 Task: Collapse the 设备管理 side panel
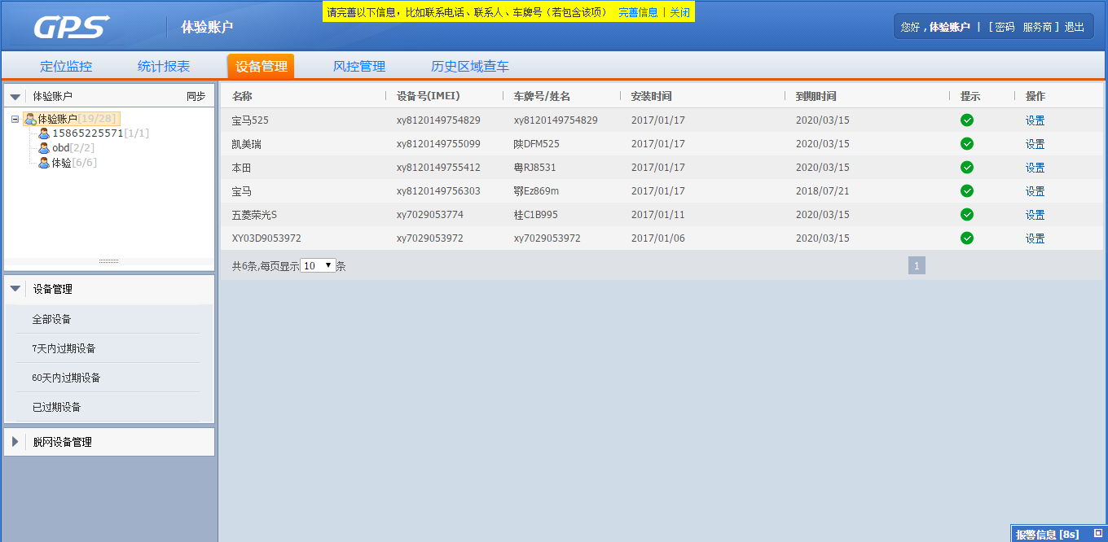[x=15, y=289]
